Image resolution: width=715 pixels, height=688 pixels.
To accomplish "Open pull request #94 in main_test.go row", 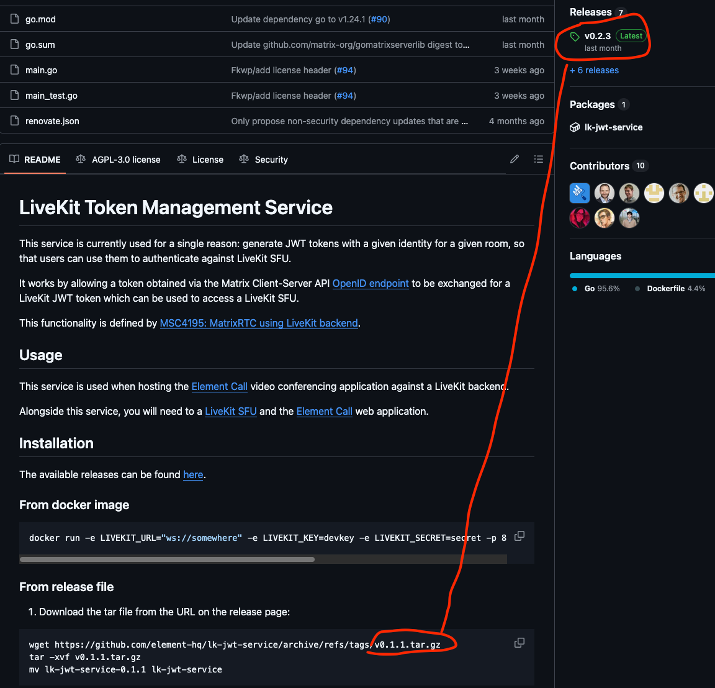I will 345,96.
